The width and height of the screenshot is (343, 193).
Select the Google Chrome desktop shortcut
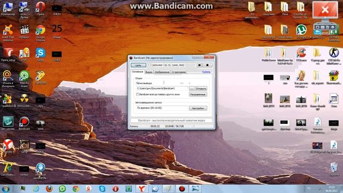click(x=41, y=33)
